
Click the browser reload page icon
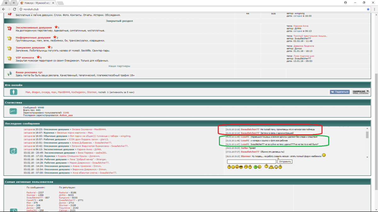click(x=15, y=9)
